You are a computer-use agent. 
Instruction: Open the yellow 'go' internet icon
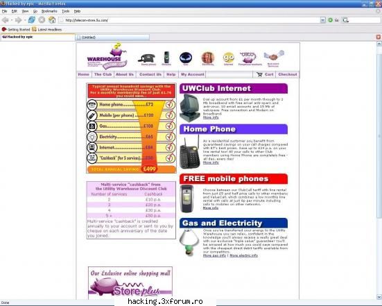coord(229,58)
